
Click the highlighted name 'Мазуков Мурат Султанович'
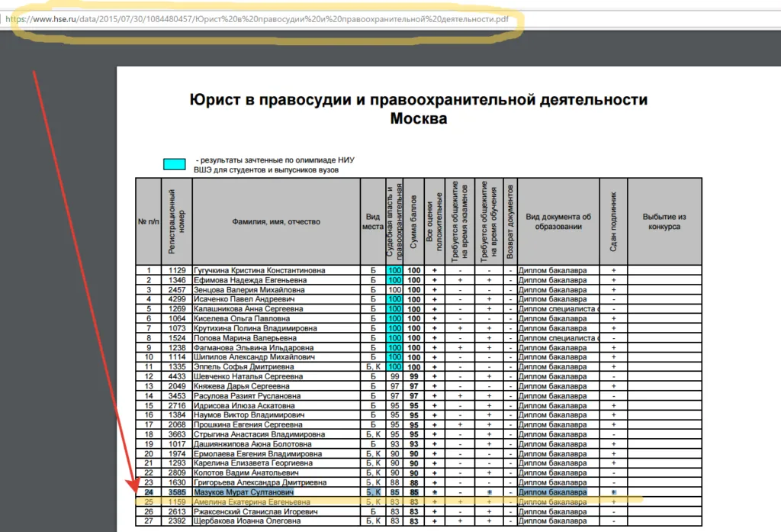point(243,492)
